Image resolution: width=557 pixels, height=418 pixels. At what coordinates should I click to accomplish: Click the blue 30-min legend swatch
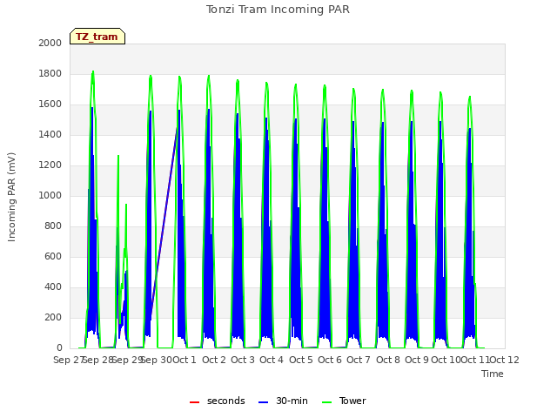point(263,402)
